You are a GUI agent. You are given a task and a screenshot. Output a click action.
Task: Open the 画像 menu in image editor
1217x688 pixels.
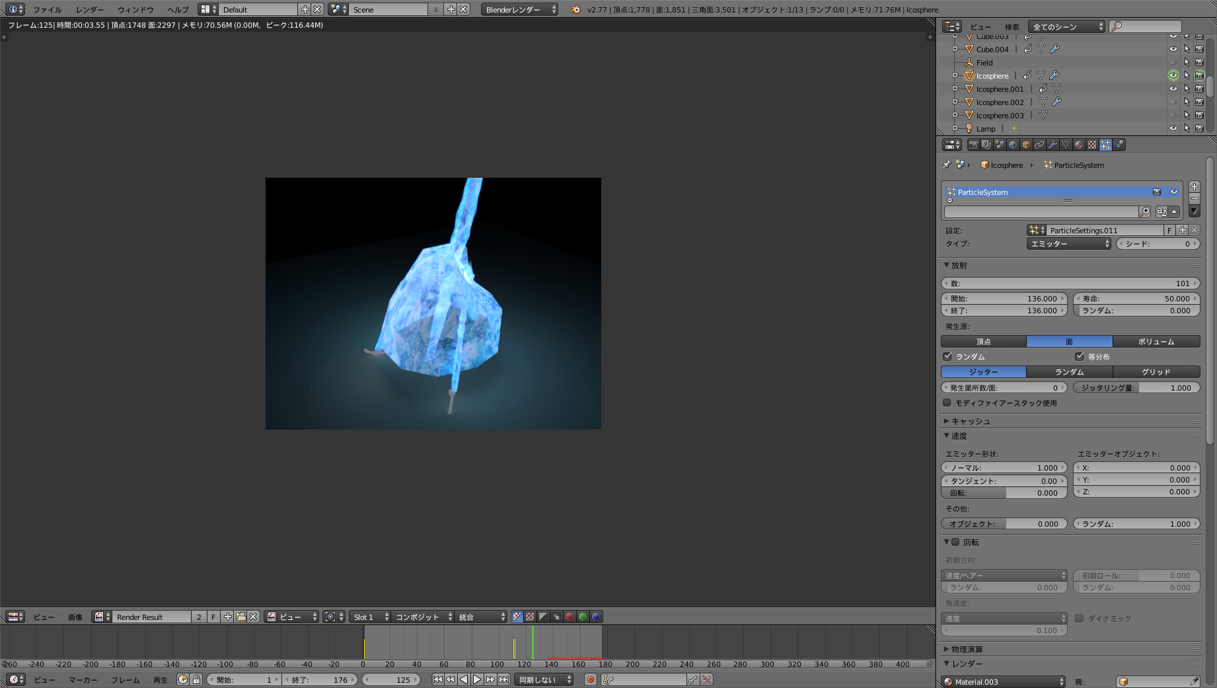point(75,617)
